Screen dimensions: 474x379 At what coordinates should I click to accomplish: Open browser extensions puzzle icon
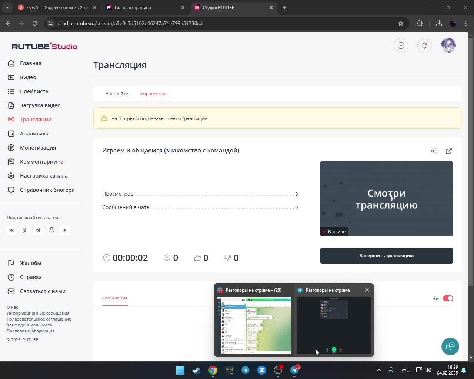(x=419, y=23)
